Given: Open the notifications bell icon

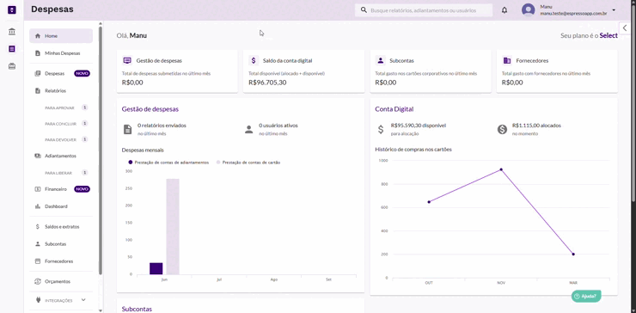Looking at the screenshot, I should [x=505, y=10].
